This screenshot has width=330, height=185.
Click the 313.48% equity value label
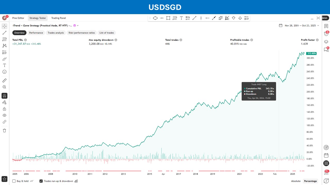(311, 53)
